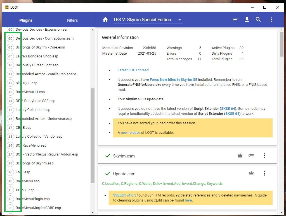
Task: Click main content scroll down arrow
Action: [282, 212]
